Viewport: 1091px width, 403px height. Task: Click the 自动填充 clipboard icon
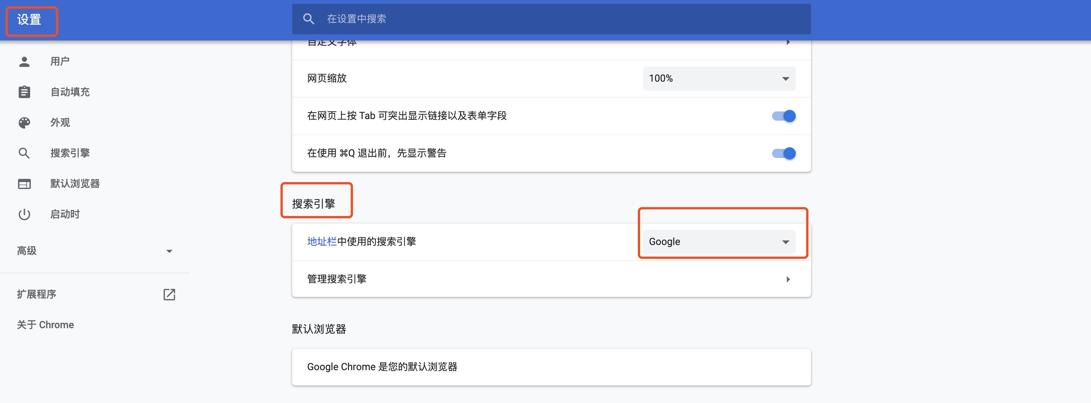[x=24, y=92]
